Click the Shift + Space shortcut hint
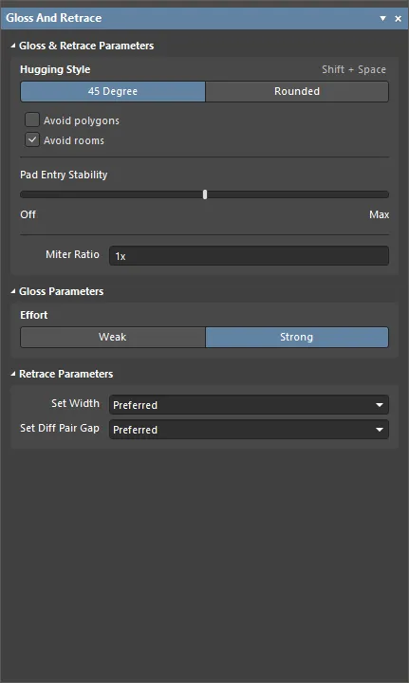Viewport: 409px width, 683px height. pos(354,69)
